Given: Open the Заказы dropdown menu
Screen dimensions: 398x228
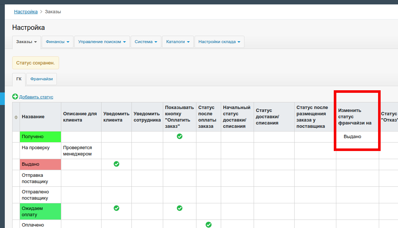Looking at the screenshot, I should pyautogui.click(x=26, y=42).
